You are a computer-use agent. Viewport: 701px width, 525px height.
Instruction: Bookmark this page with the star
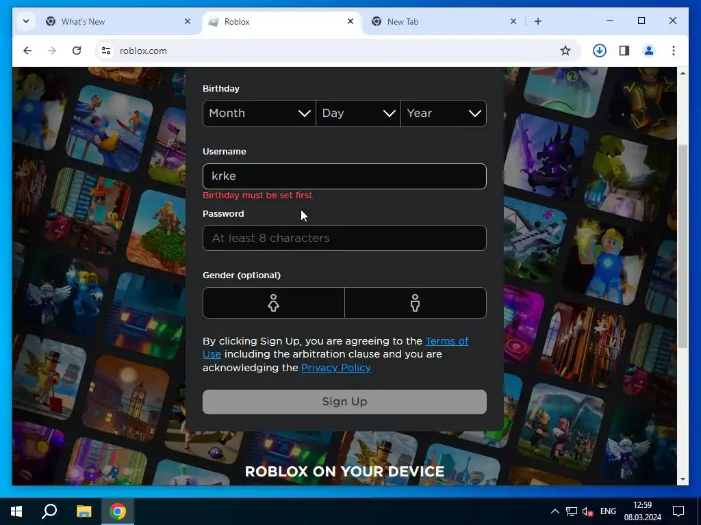pos(565,51)
